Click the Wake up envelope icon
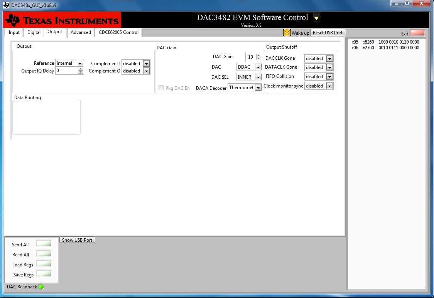434x298 pixels. [287, 33]
